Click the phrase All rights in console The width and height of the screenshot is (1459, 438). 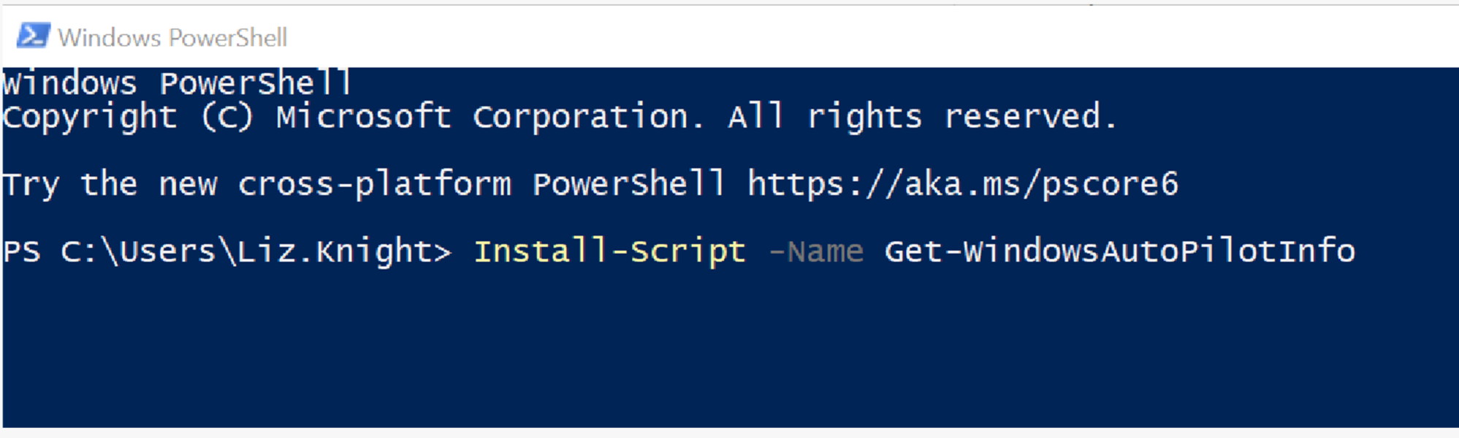pyautogui.click(x=824, y=117)
